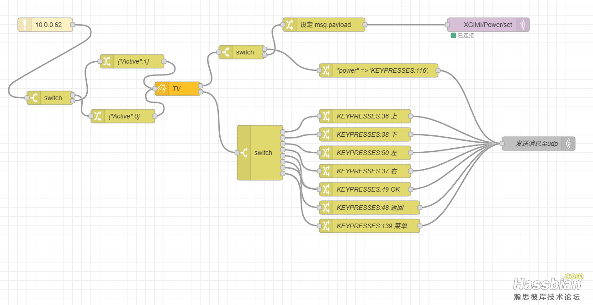Select the {"Active":0} node label
This screenshot has width=593, height=305.
124,116
